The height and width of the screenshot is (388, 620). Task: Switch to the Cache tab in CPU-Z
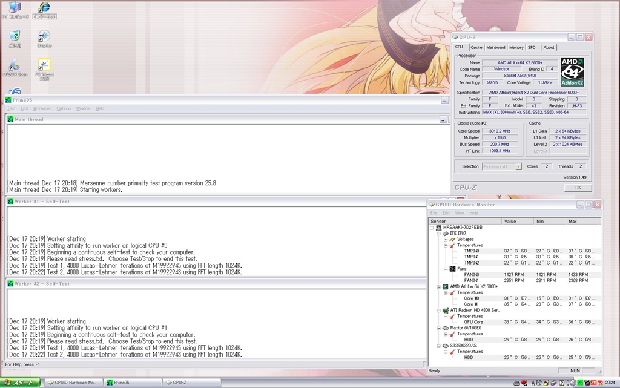pos(477,47)
